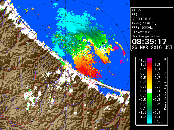Click the '<-1.3' legend value
Viewport: 174px width, 130px height.
158,121
